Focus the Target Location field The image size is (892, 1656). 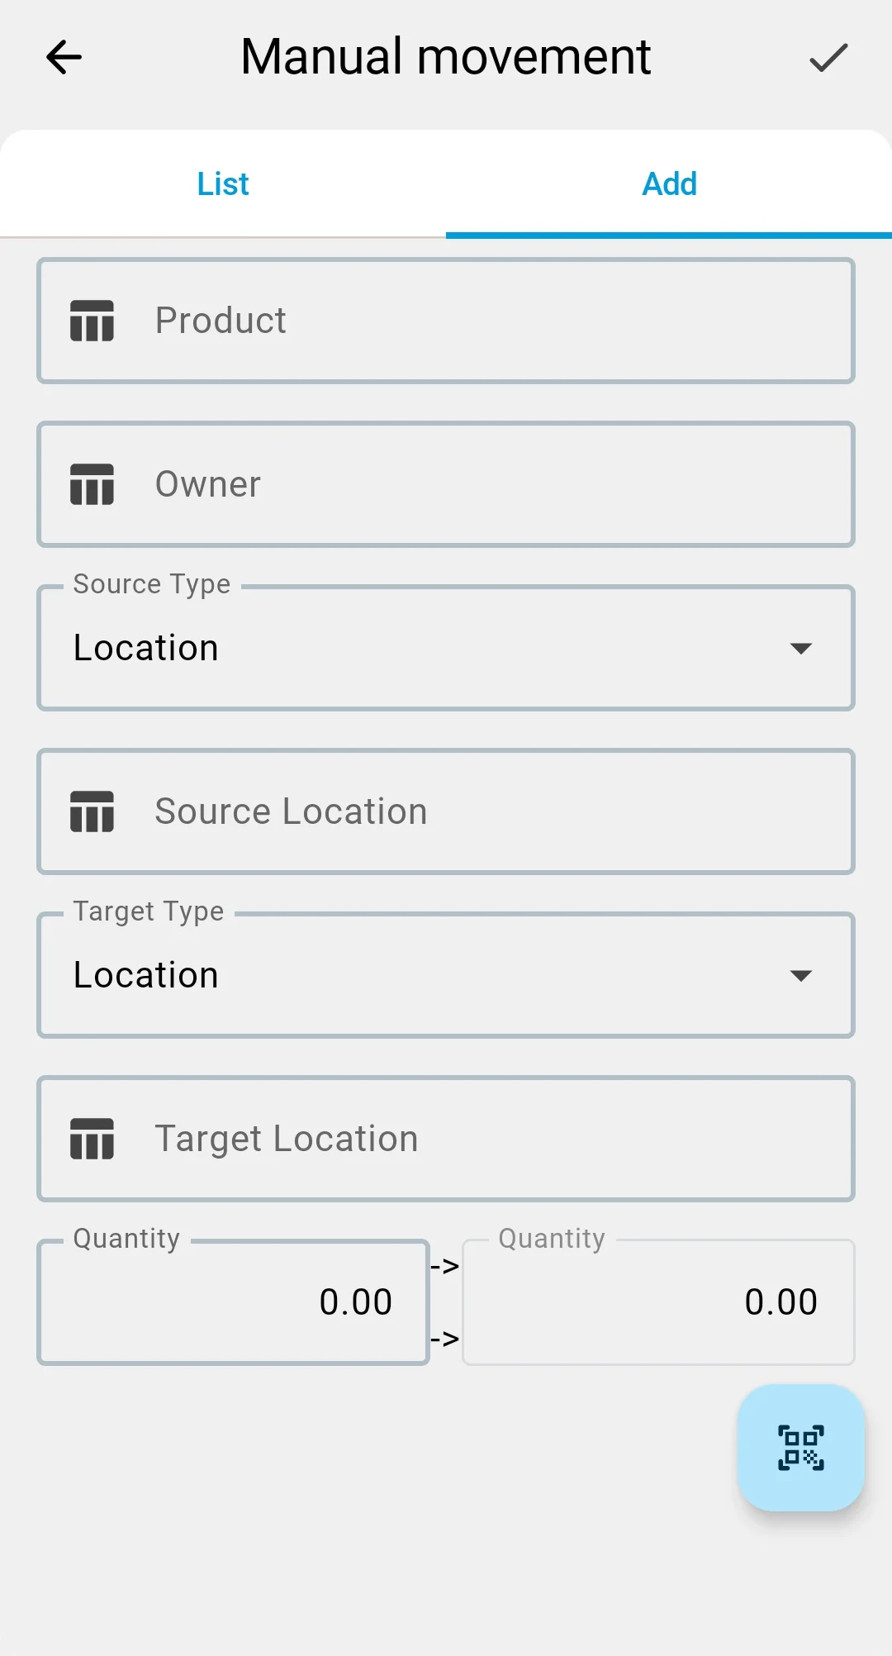tap(446, 1139)
